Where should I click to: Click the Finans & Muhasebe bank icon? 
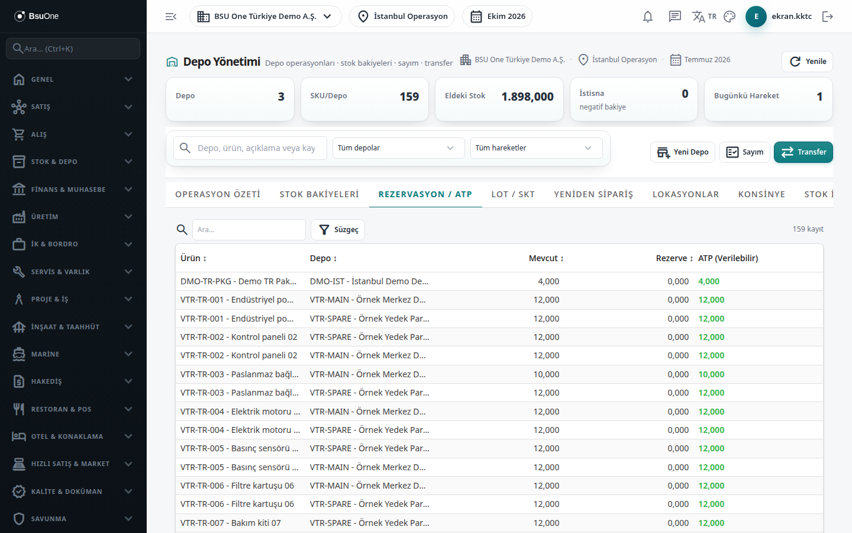click(x=19, y=190)
